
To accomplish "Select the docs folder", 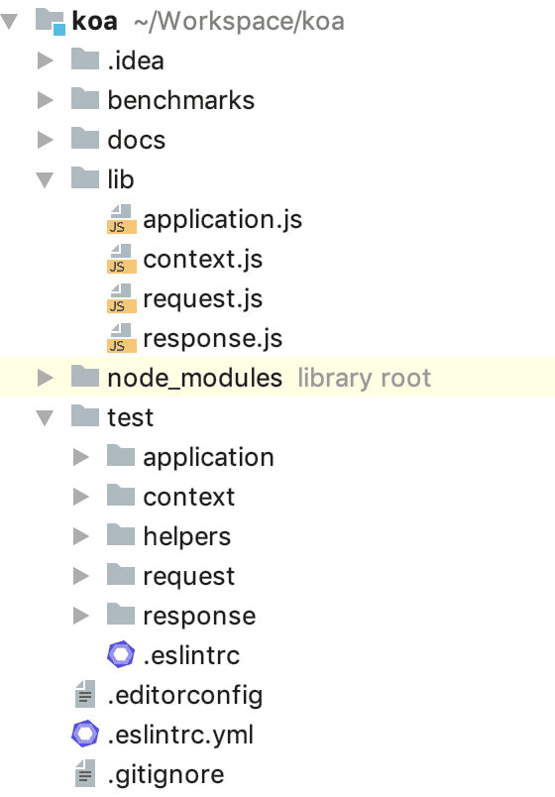I will 136,140.
